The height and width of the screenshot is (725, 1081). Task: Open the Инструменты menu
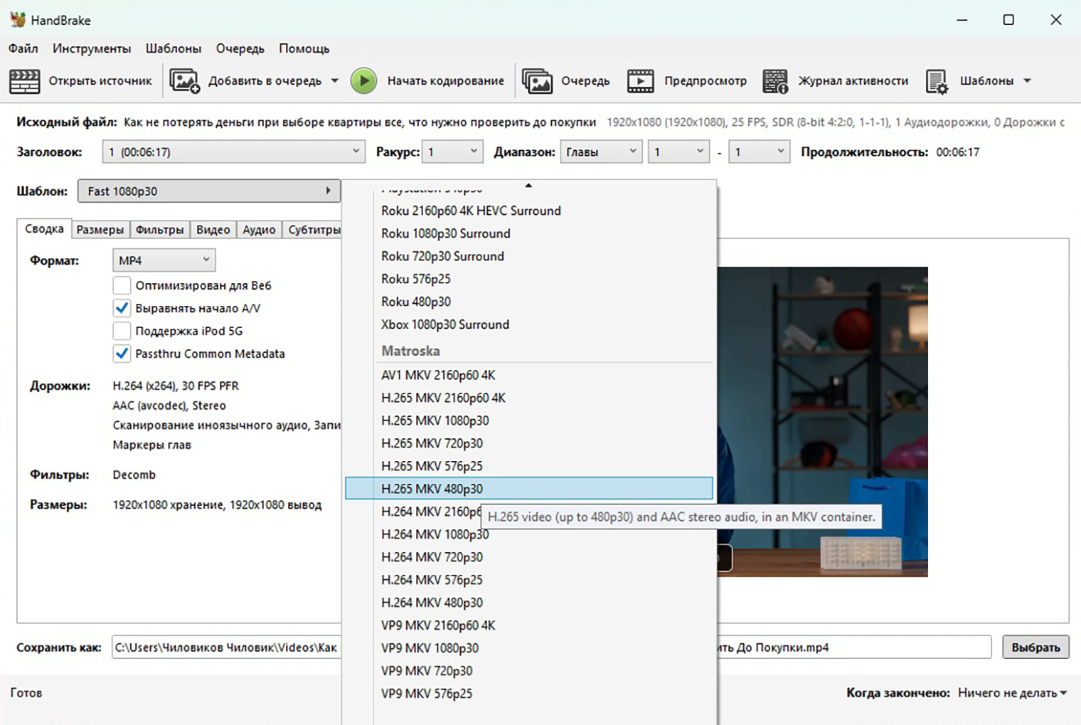pos(92,48)
